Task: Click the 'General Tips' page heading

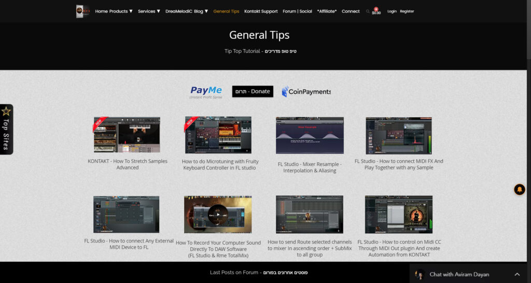Action: coord(259,35)
